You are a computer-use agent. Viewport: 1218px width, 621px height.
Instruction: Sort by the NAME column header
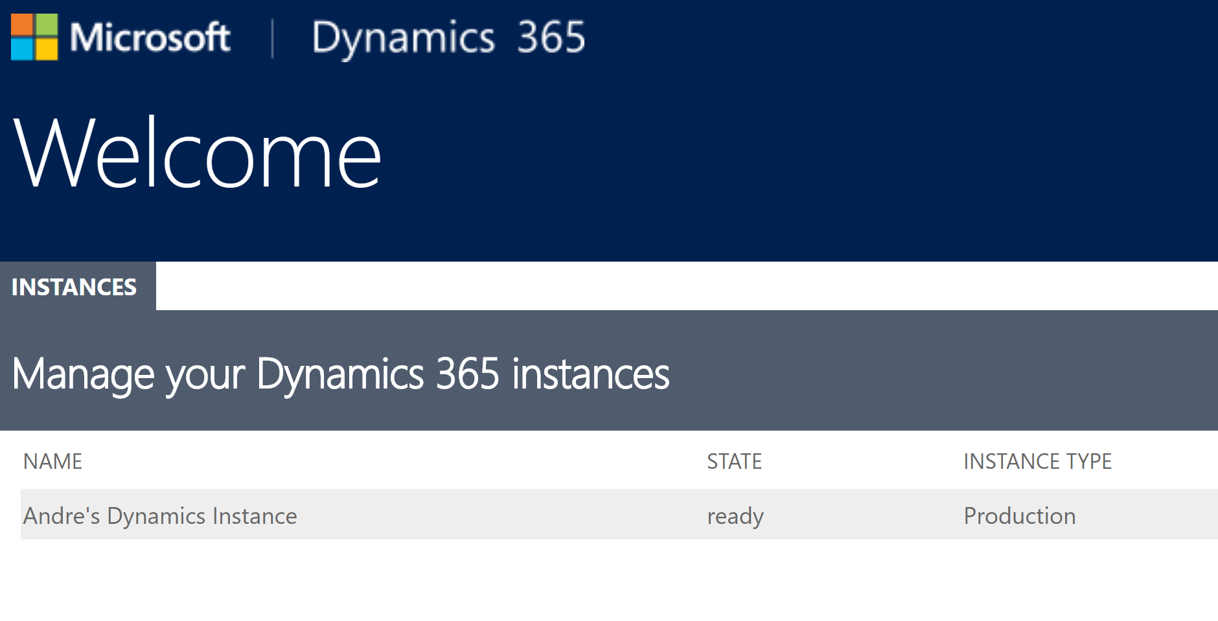click(x=52, y=461)
